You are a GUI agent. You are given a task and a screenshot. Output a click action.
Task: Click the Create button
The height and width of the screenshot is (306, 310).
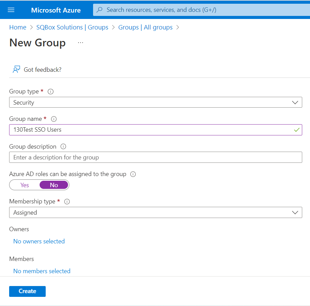(27, 291)
